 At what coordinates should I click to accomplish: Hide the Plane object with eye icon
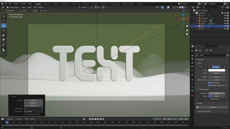tap(225, 24)
